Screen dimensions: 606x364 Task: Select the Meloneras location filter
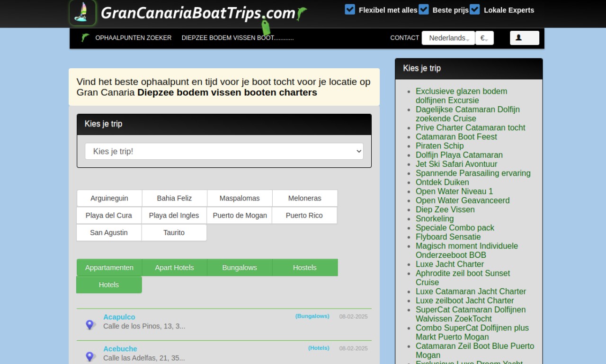point(305,198)
